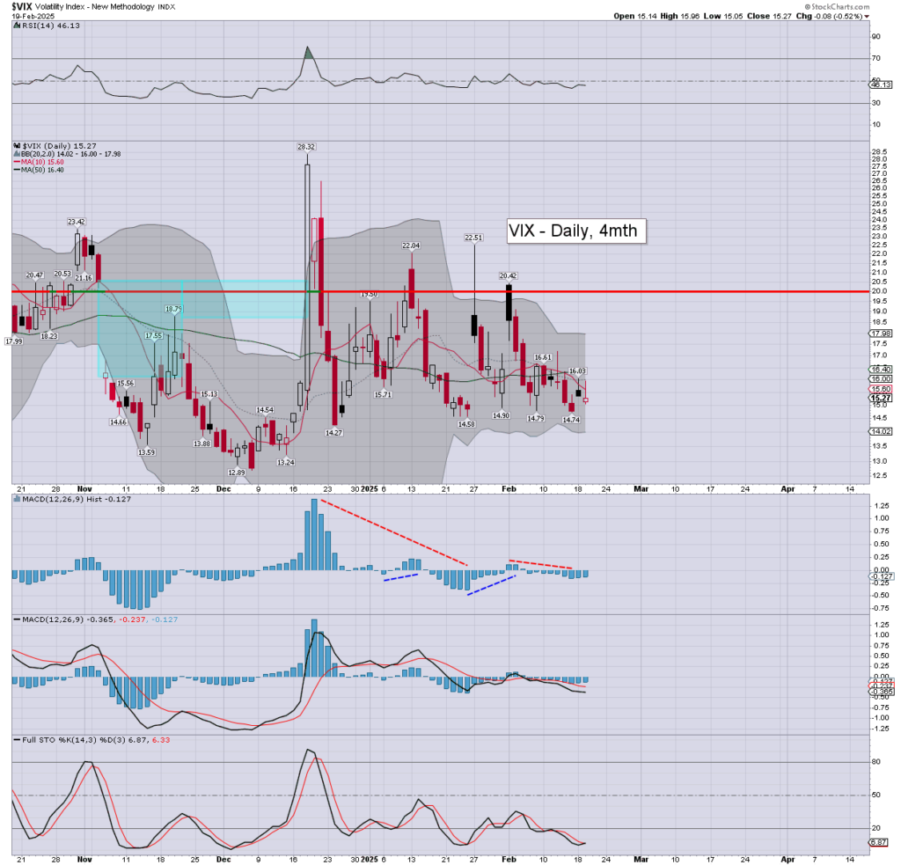
Task: Click the 6.87 stochastic value tag
Action: coord(880,842)
